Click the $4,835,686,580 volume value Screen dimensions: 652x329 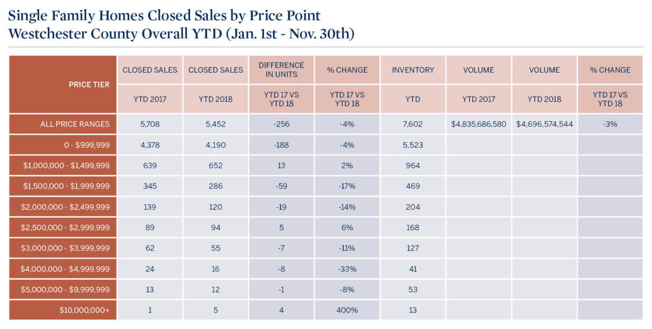[479, 124]
